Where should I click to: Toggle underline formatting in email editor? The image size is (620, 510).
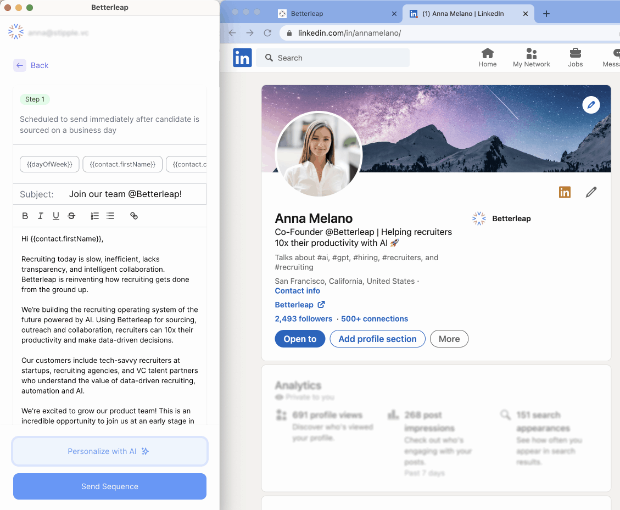tap(56, 216)
